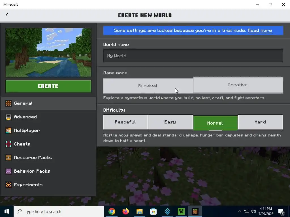Show hidden system tray icons
Image resolution: width=290 pixels, height=217 pixels.
[240, 211]
